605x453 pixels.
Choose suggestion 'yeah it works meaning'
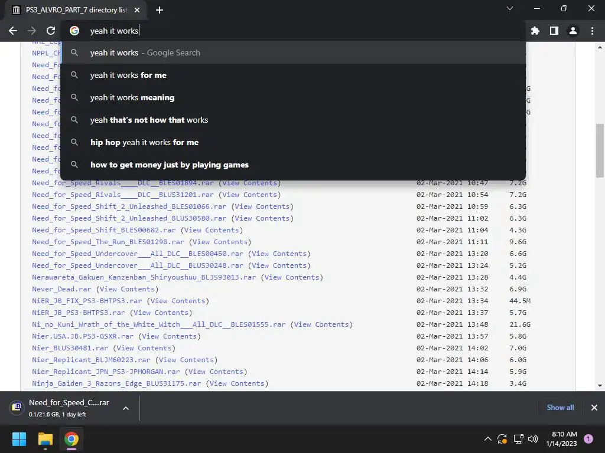pyautogui.click(x=293, y=97)
